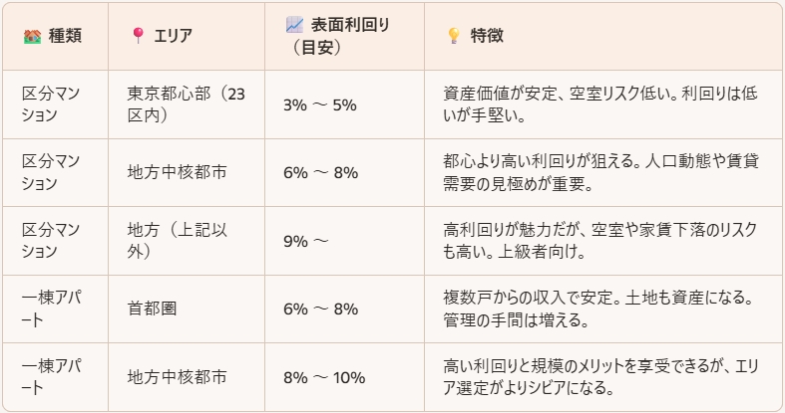785x413 pixels.
Task: Click the 表面利回り（目安） header
Action: pos(338,36)
